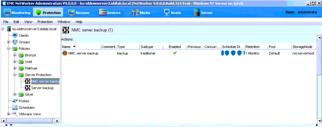This screenshot has width=322, height=127.
Task: Sort by the Subtype column header
Action: click(151, 47)
